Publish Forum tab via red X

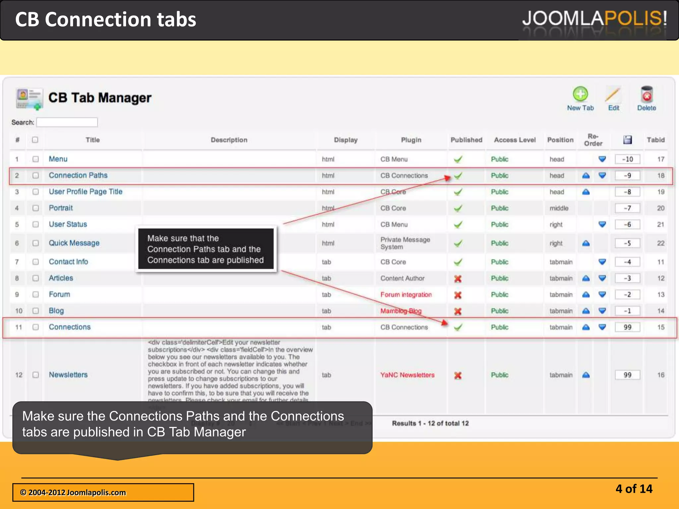(x=458, y=295)
